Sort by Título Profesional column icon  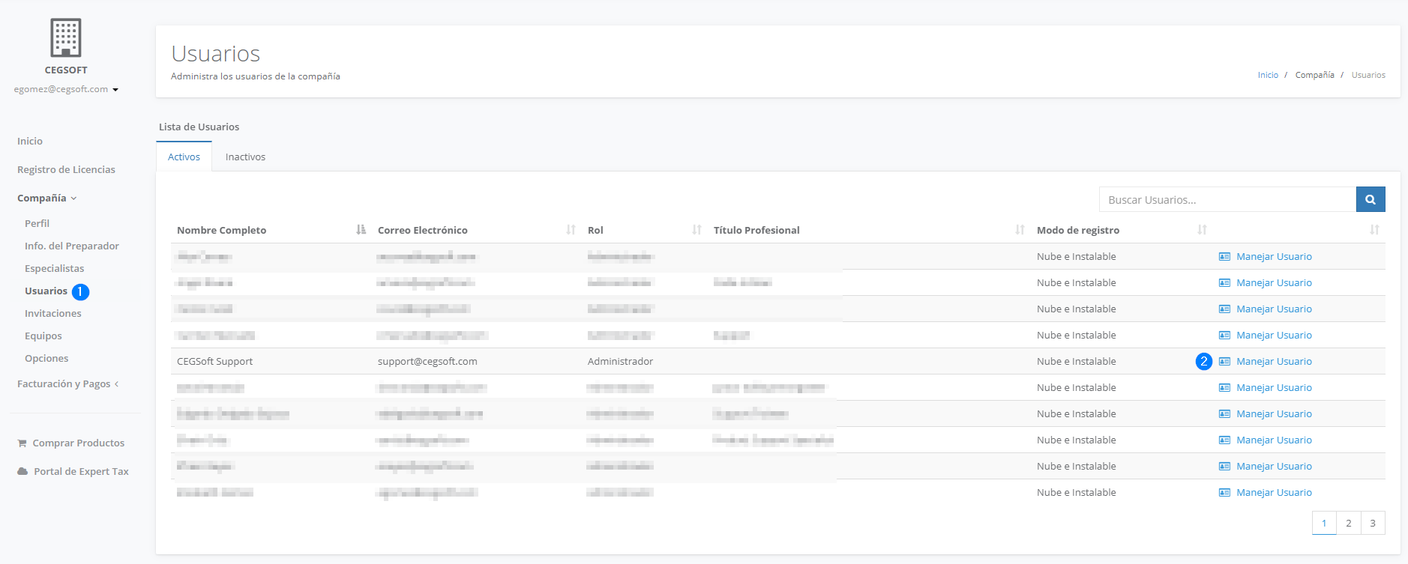pos(1020,230)
